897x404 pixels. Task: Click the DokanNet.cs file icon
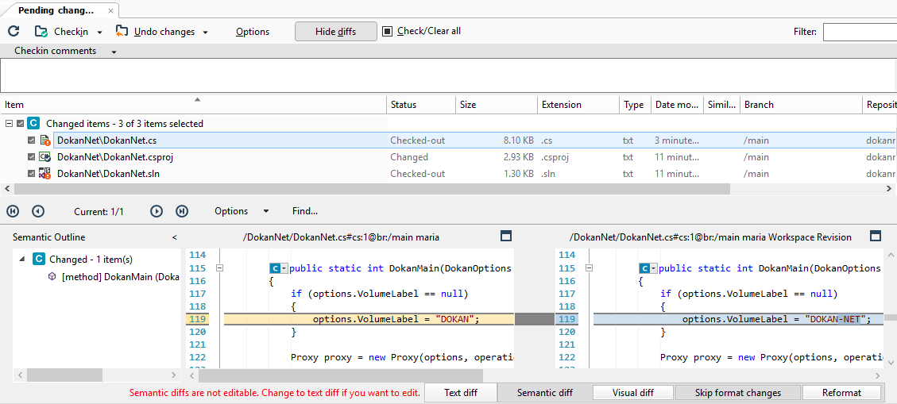45,140
